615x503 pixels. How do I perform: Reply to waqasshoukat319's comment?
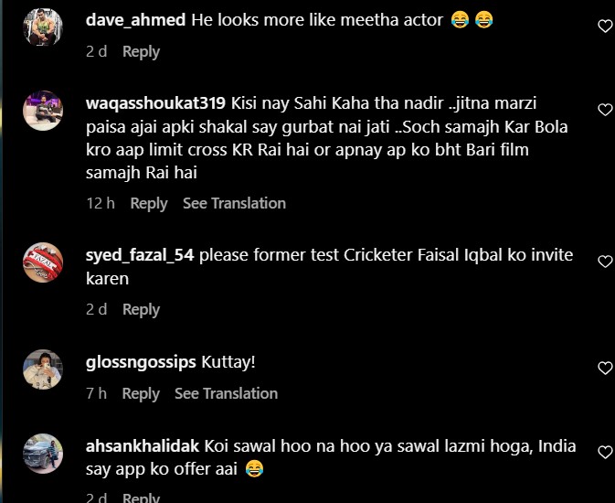149,203
